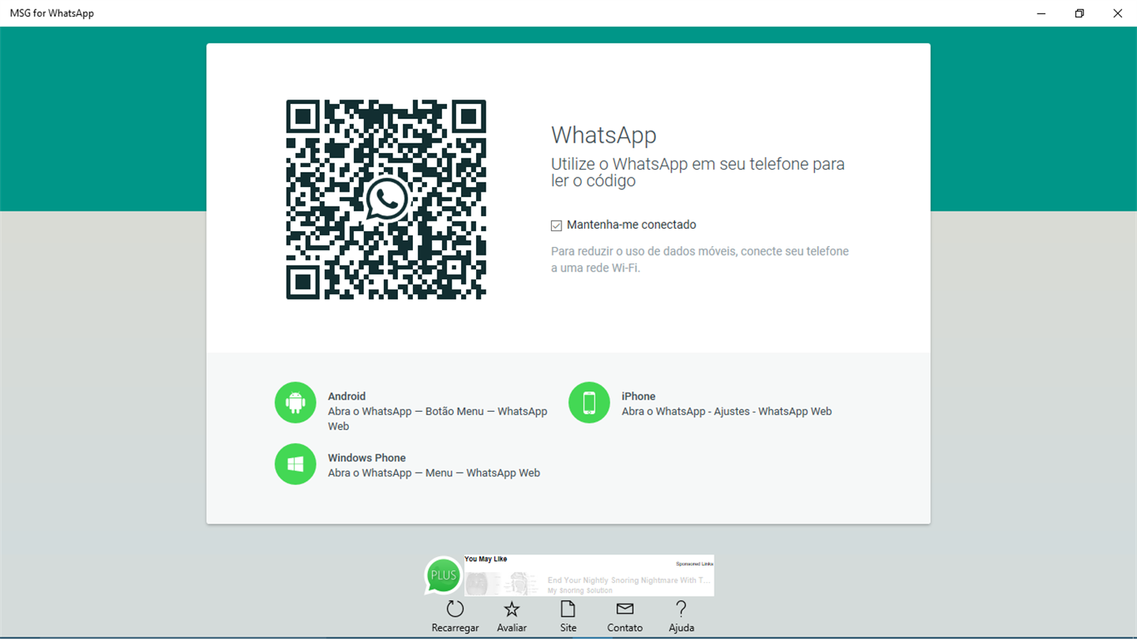Click the "Utilize o WhatsApp em seu telefone" text

coord(698,172)
